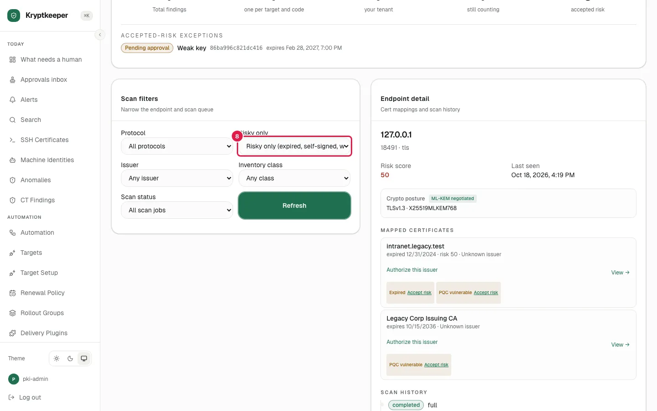
Task: Open the Any issuer dropdown
Action: click(x=177, y=178)
